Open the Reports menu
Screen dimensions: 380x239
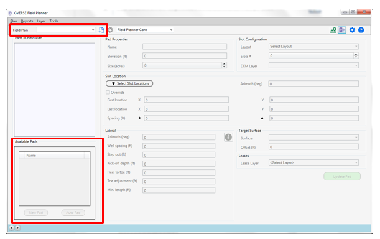[27, 21]
